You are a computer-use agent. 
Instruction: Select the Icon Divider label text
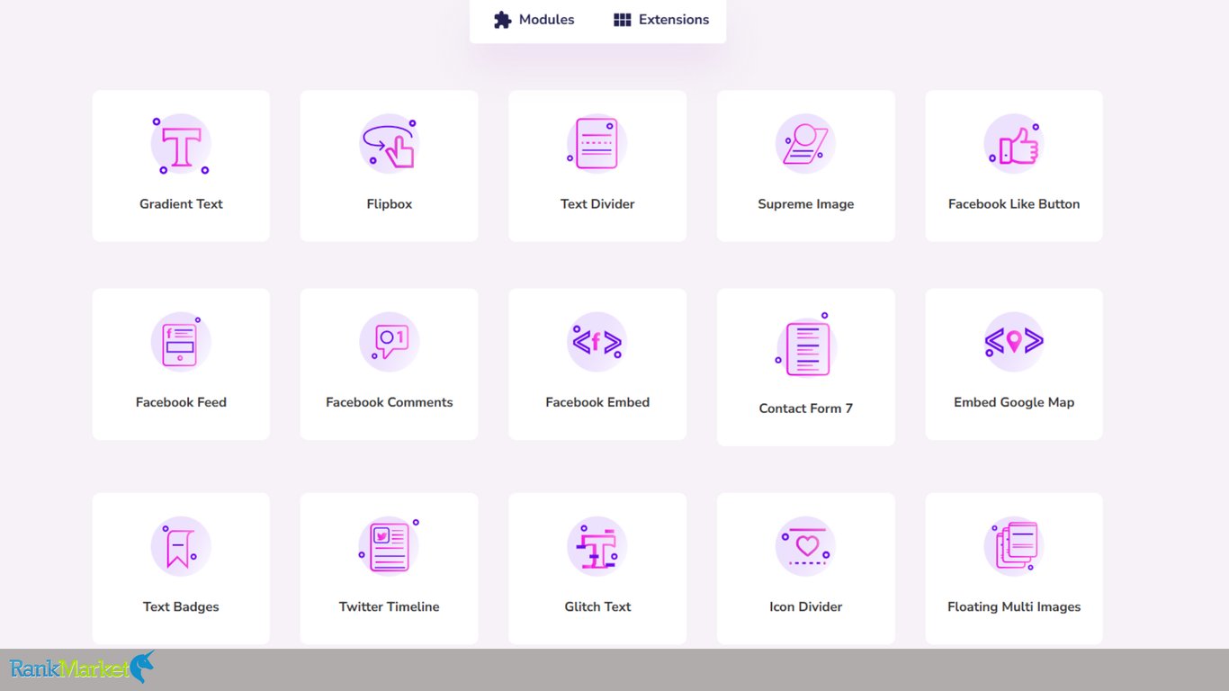coord(805,606)
